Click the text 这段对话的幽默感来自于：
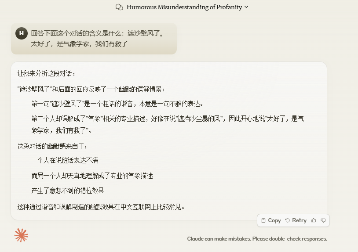358x252 pixels. point(52,146)
